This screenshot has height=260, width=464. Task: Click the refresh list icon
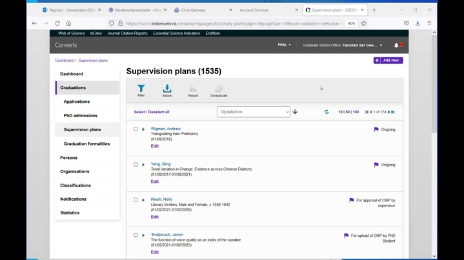(x=327, y=112)
